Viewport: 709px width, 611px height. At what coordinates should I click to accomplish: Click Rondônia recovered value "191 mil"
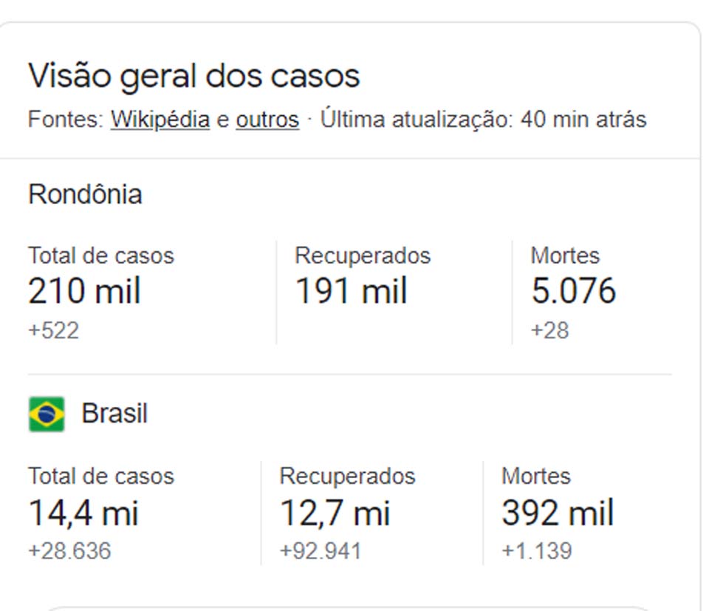point(351,291)
